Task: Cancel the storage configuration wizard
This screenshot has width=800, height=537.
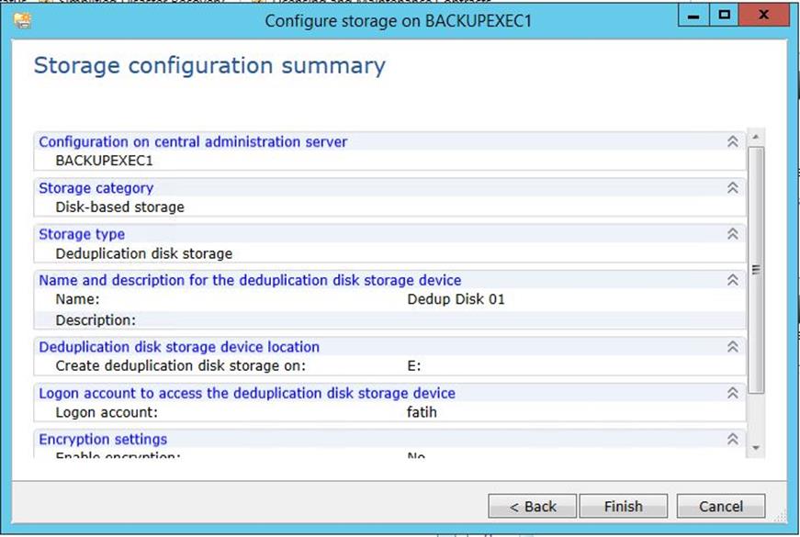Action: coord(721,506)
